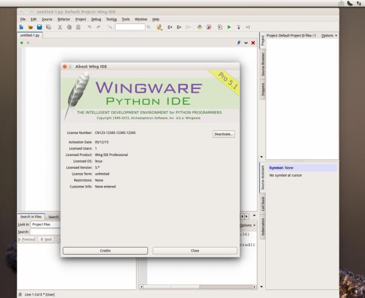
Task: Open the Tools menu
Action: point(126,20)
